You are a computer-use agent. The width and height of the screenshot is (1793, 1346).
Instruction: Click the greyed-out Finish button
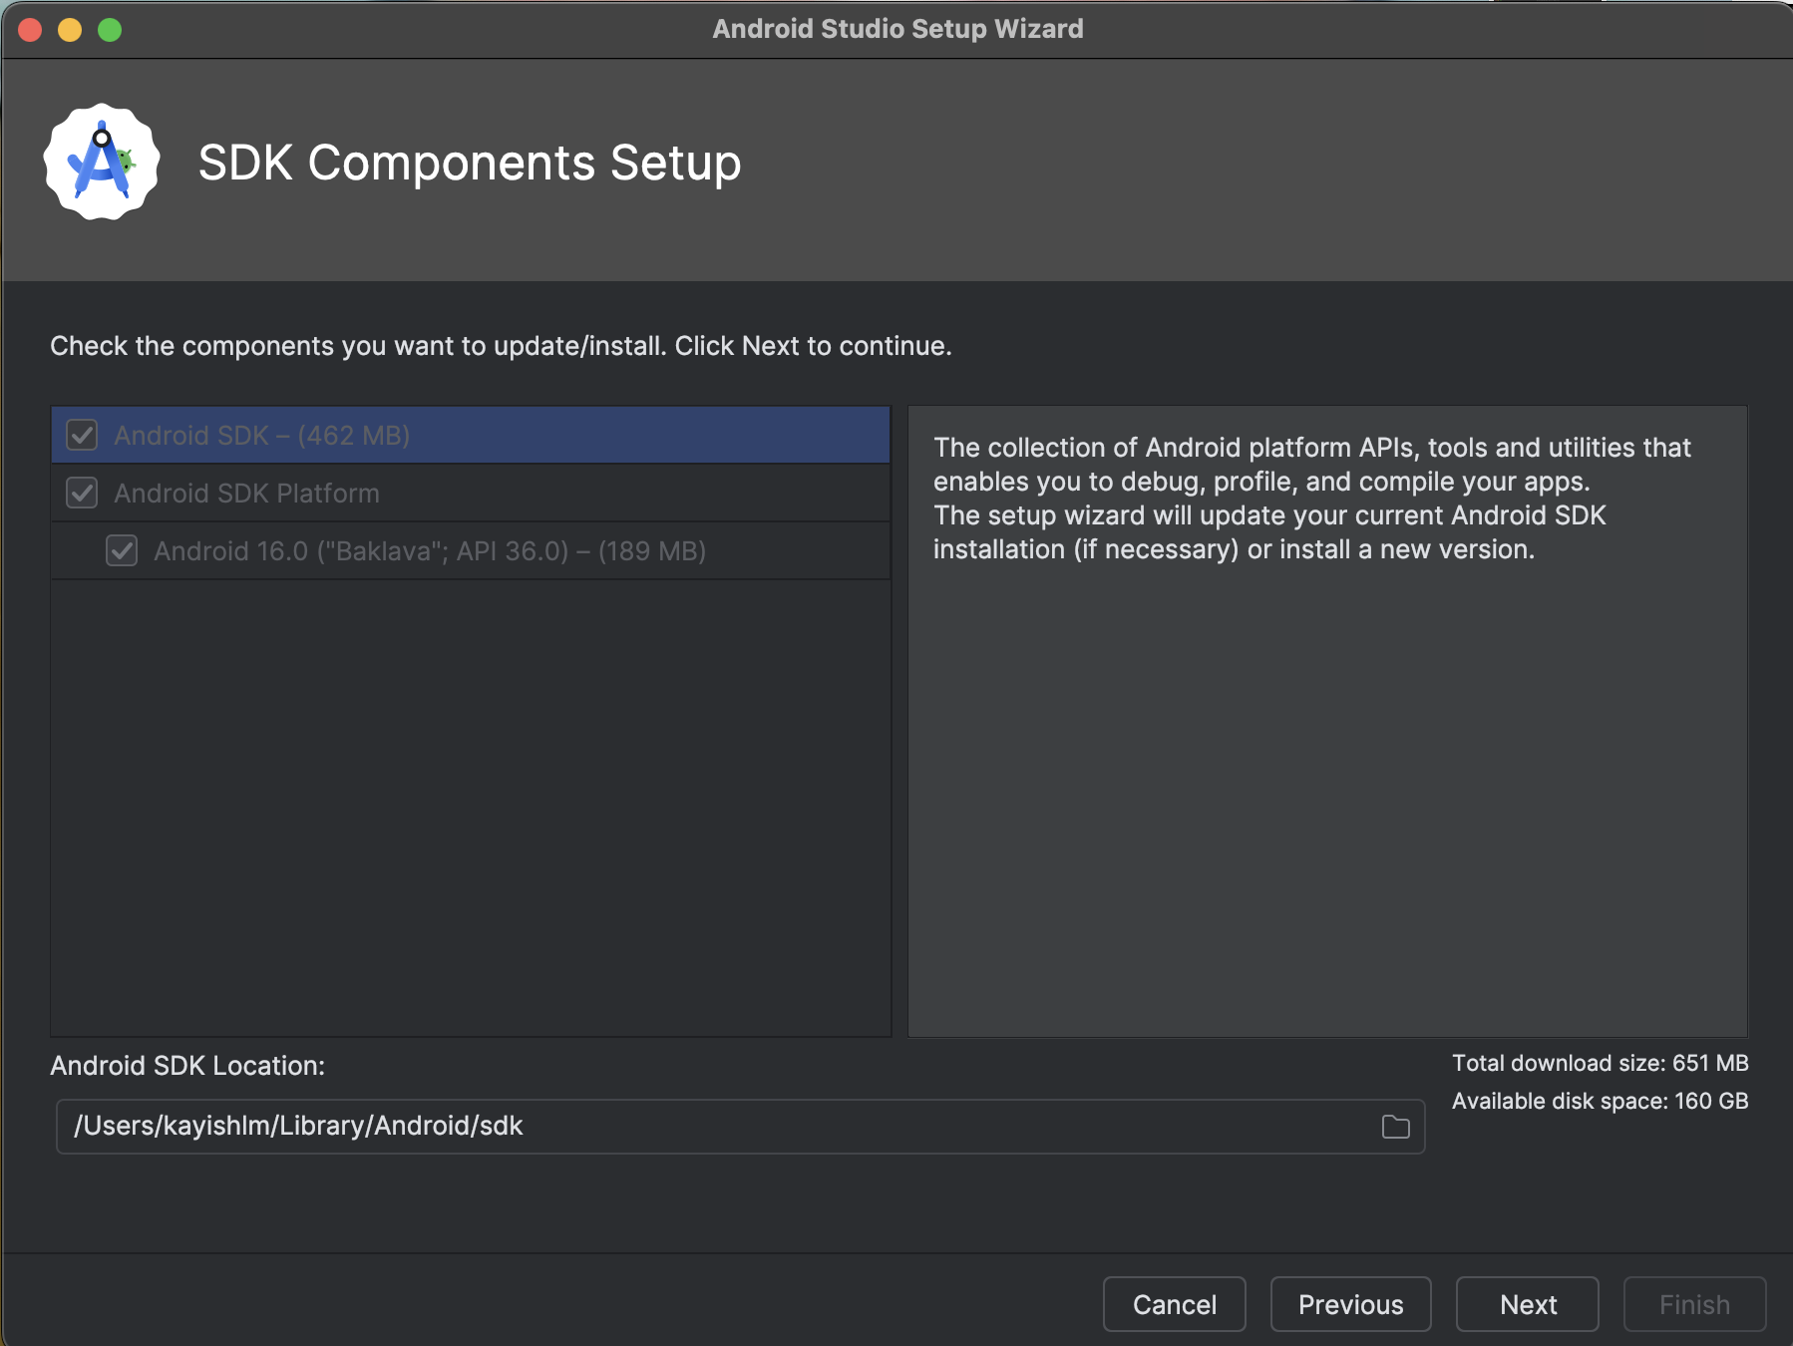pos(1694,1304)
